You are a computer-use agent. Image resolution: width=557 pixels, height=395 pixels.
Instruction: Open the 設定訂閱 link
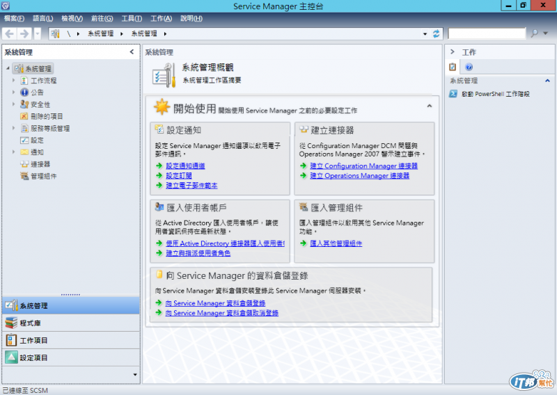[179, 176]
